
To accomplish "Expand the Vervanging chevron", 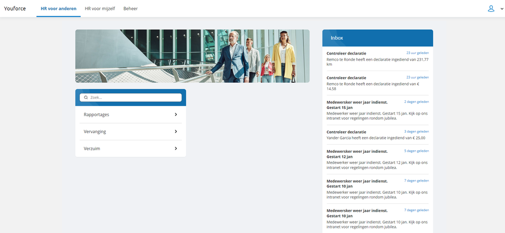I will (x=176, y=132).
